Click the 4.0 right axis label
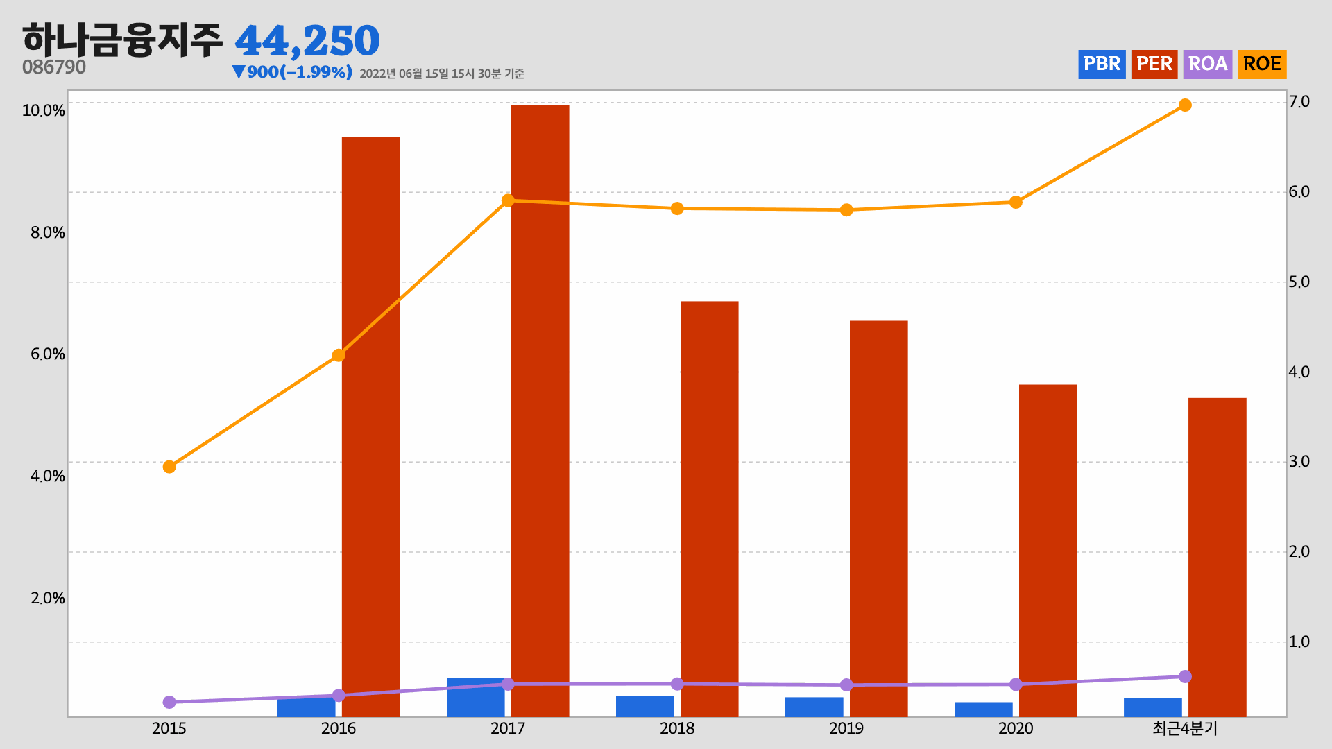 [x=1299, y=372]
